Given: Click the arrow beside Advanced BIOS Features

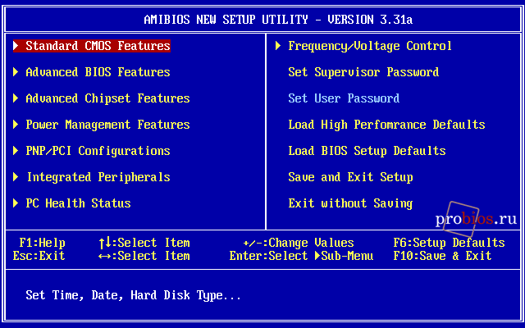Looking at the screenshot, I should coord(16,72).
